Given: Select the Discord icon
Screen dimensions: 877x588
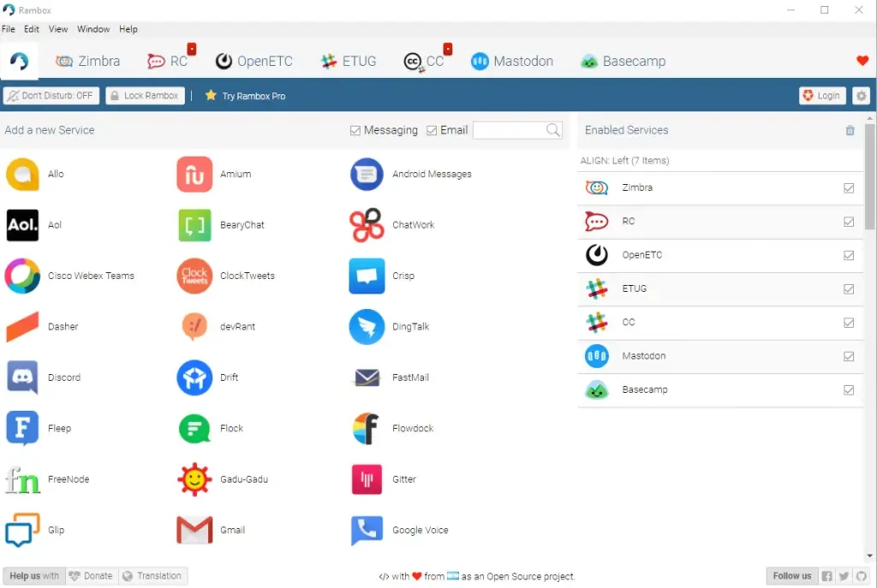Looking at the screenshot, I should [22, 377].
